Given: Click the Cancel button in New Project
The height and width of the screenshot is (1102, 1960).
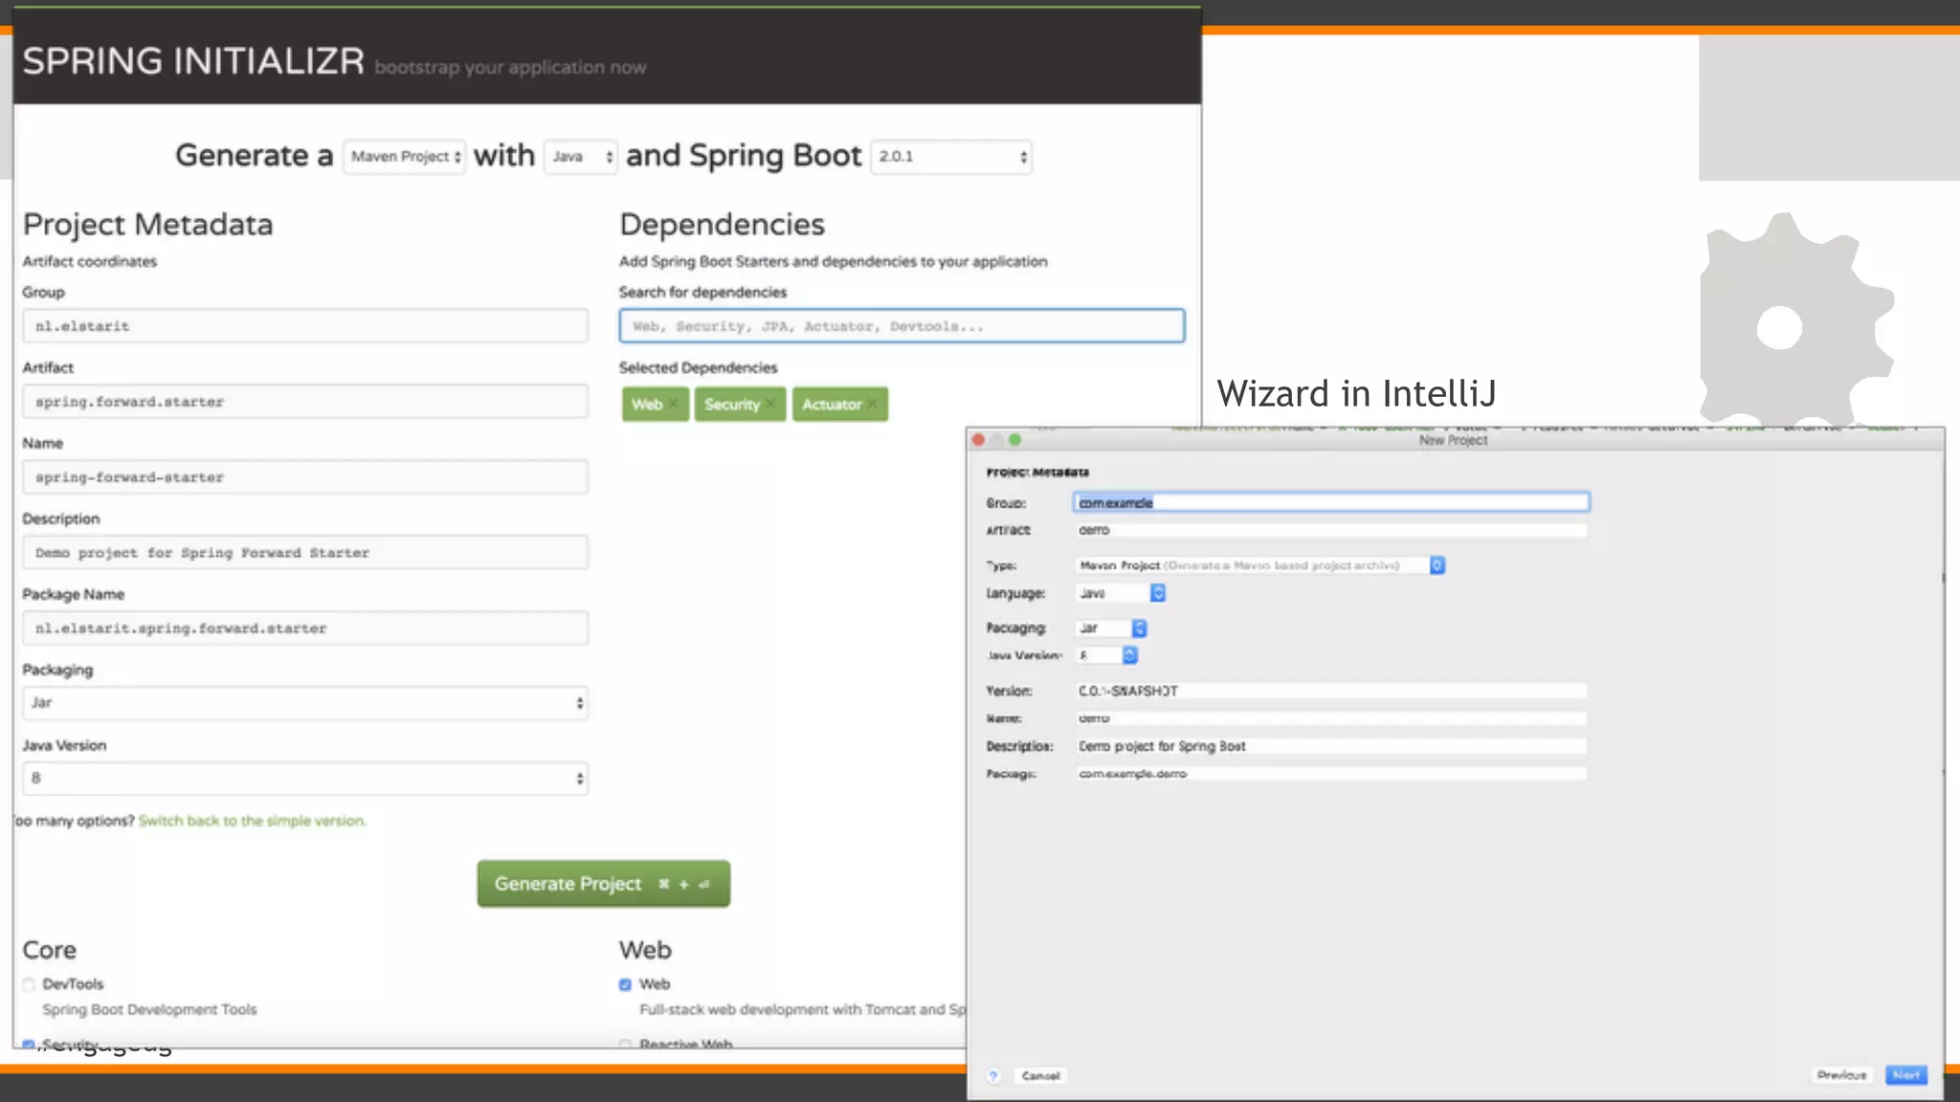Looking at the screenshot, I should click(1040, 1075).
